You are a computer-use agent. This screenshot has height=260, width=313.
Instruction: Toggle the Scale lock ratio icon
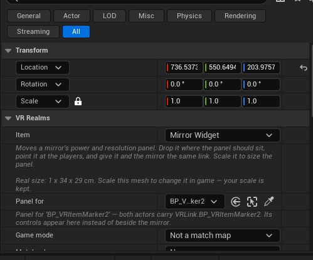78,101
